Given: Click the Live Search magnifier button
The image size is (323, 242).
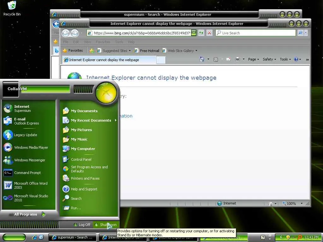Looking at the screenshot, I should [x=301, y=33].
